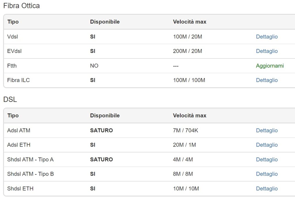The height and width of the screenshot is (203, 295).
Task: Click the 100M / 100M speed value
Action: [189, 80]
